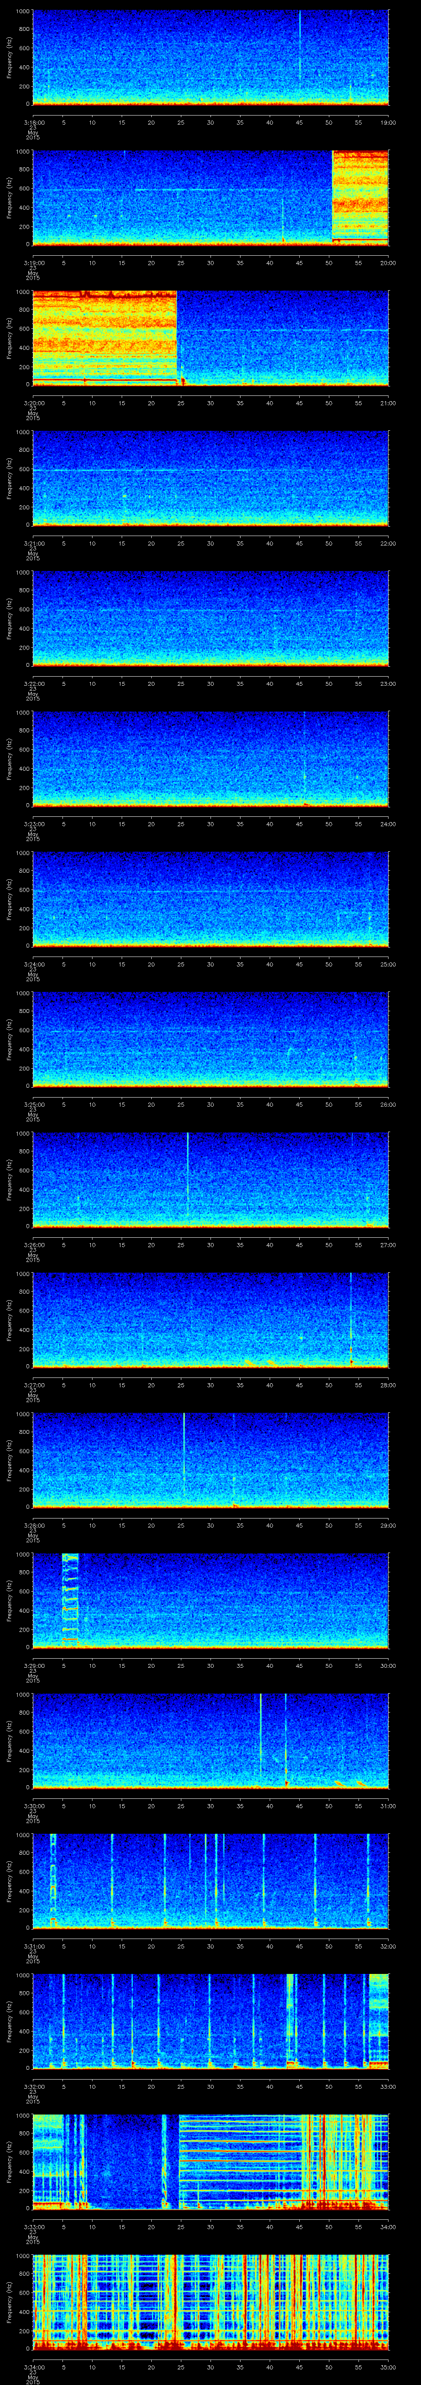Click the "24:00" end time label
Screen dimensions: 421x2385
(389, 824)
